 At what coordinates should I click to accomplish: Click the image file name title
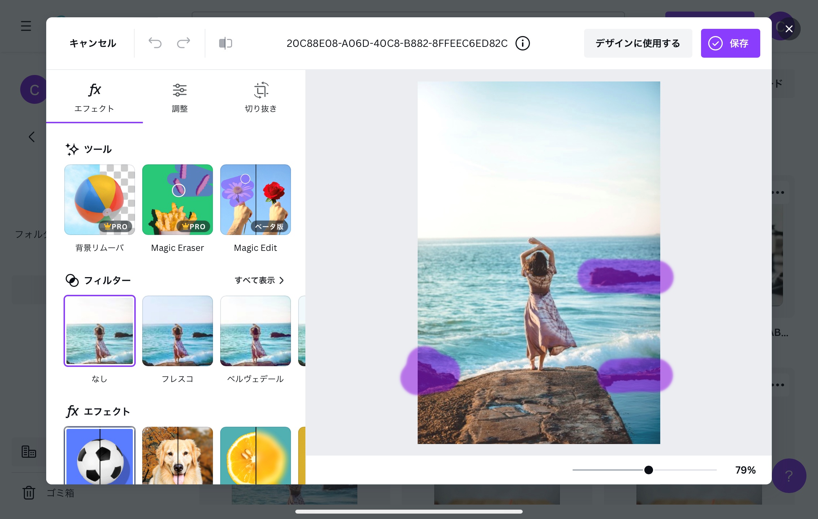click(x=397, y=43)
